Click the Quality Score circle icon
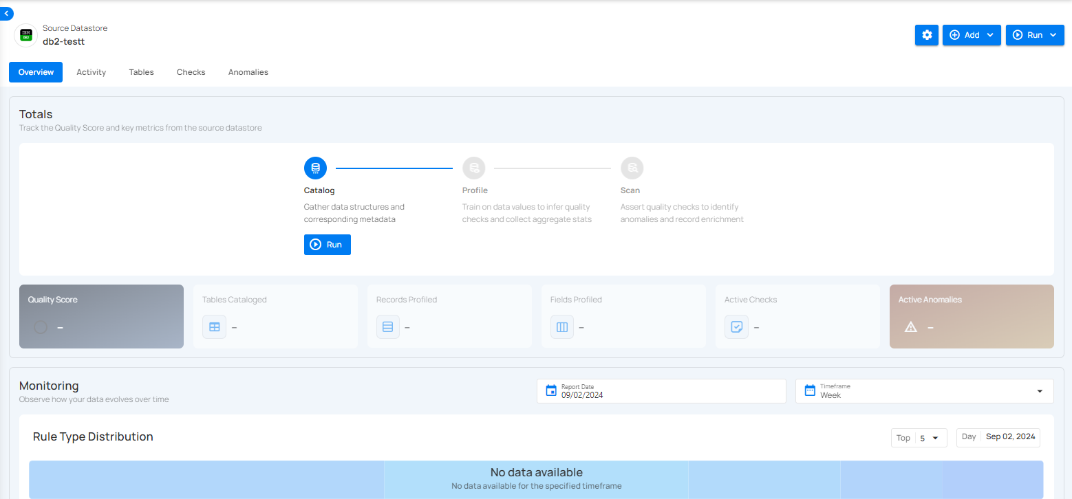This screenshot has width=1072, height=499. coord(41,327)
